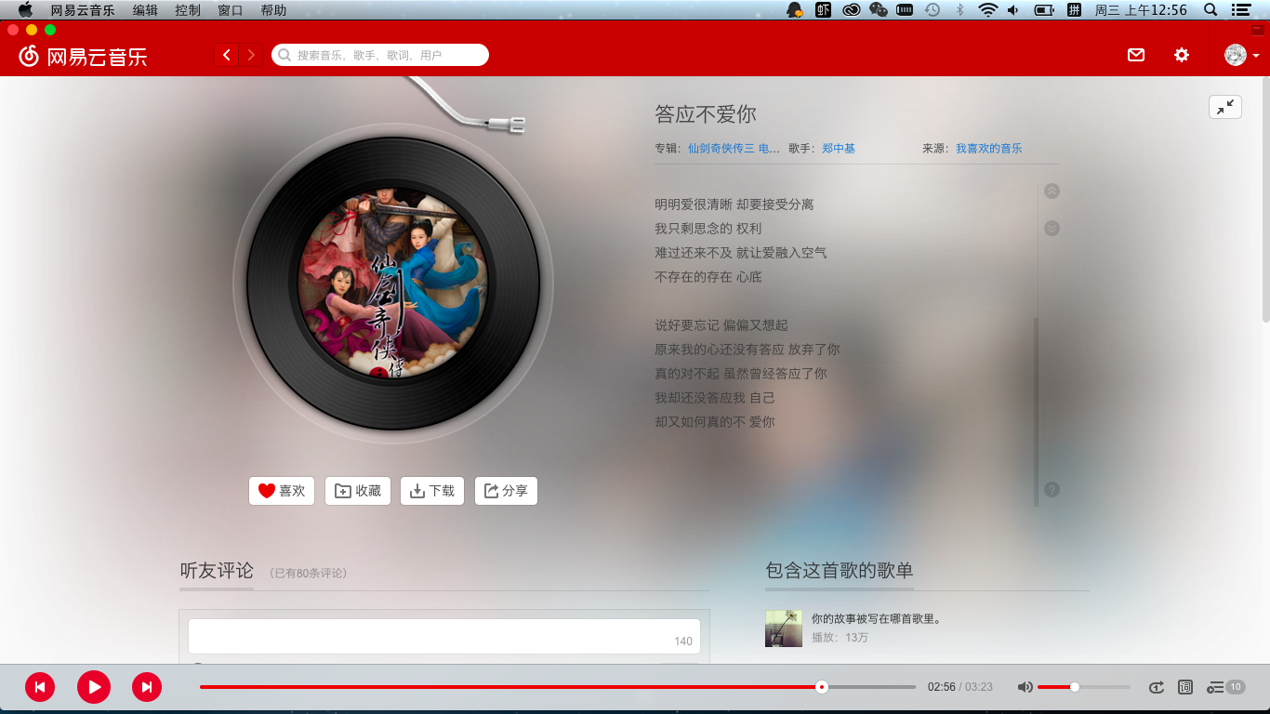
Task: Click the lyric line 却又如何真的不 爱你
Action: click(714, 422)
